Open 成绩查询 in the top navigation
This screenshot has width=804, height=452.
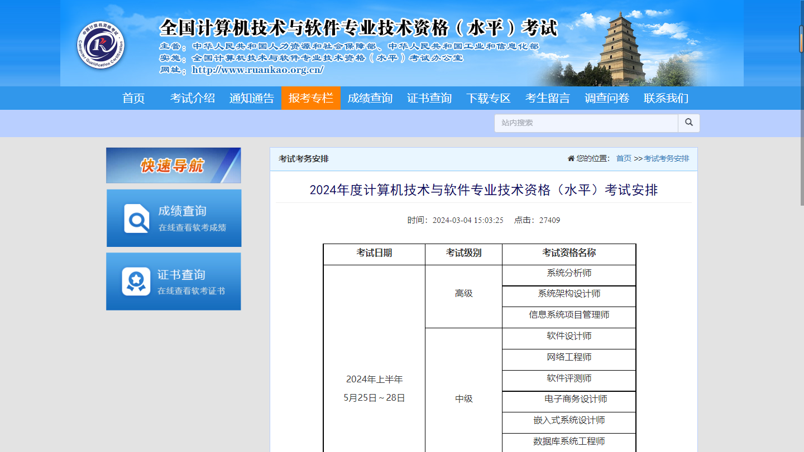point(370,98)
